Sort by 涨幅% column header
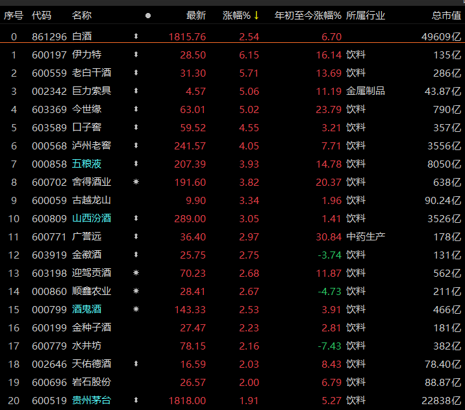Image resolution: width=465 pixels, height=410 pixels. [x=236, y=16]
